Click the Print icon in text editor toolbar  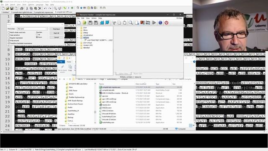[x=21, y=8]
